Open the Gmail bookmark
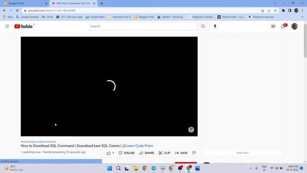The height and width of the screenshot is (173, 307). (47, 17)
